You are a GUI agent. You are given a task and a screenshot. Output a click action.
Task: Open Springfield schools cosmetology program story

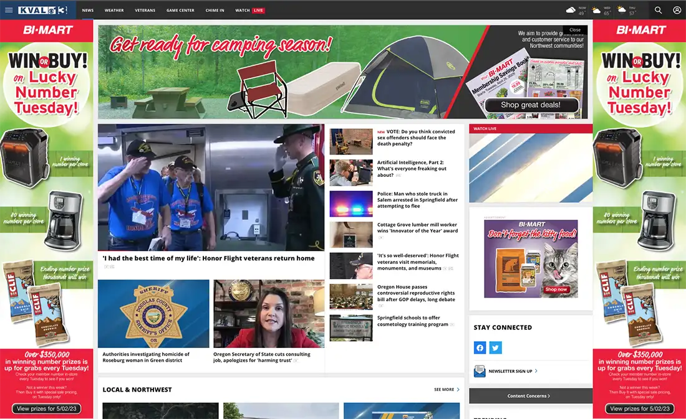[x=413, y=321]
